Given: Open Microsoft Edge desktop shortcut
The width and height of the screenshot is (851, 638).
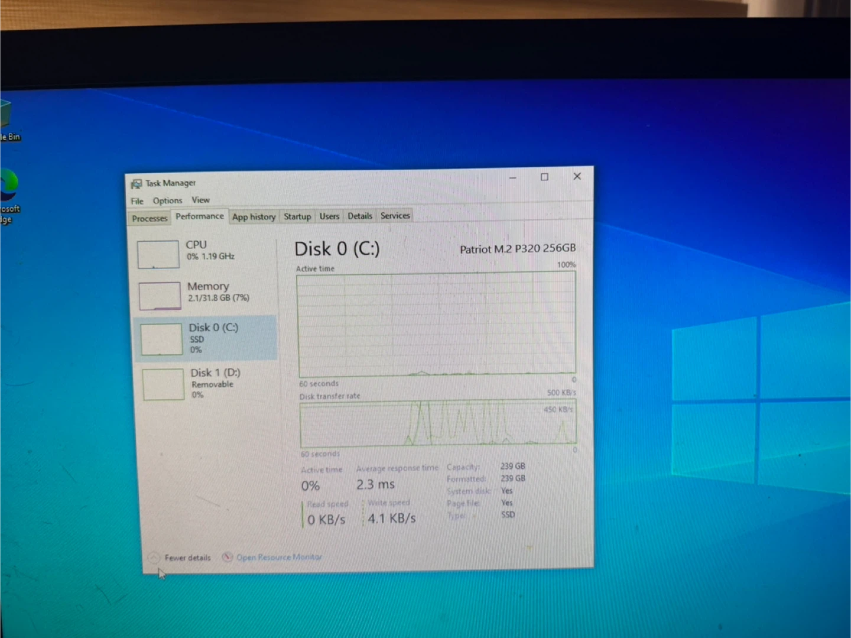Looking at the screenshot, I should 8,186.
